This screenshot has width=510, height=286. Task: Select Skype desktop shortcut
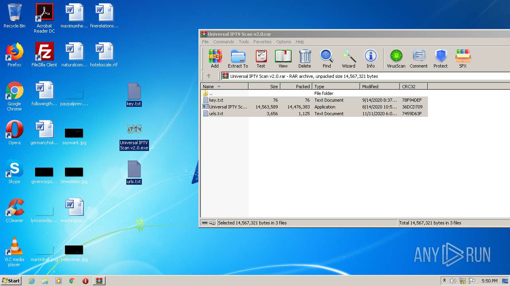tap(14, 172)
